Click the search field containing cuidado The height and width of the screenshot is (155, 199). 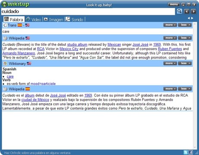click(88, 11)
